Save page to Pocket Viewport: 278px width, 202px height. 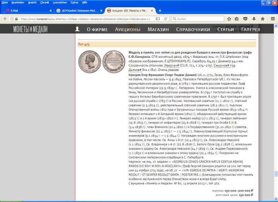245,19
